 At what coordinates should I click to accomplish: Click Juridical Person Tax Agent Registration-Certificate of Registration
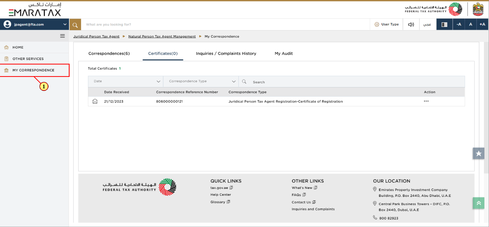tap(286, 101)
